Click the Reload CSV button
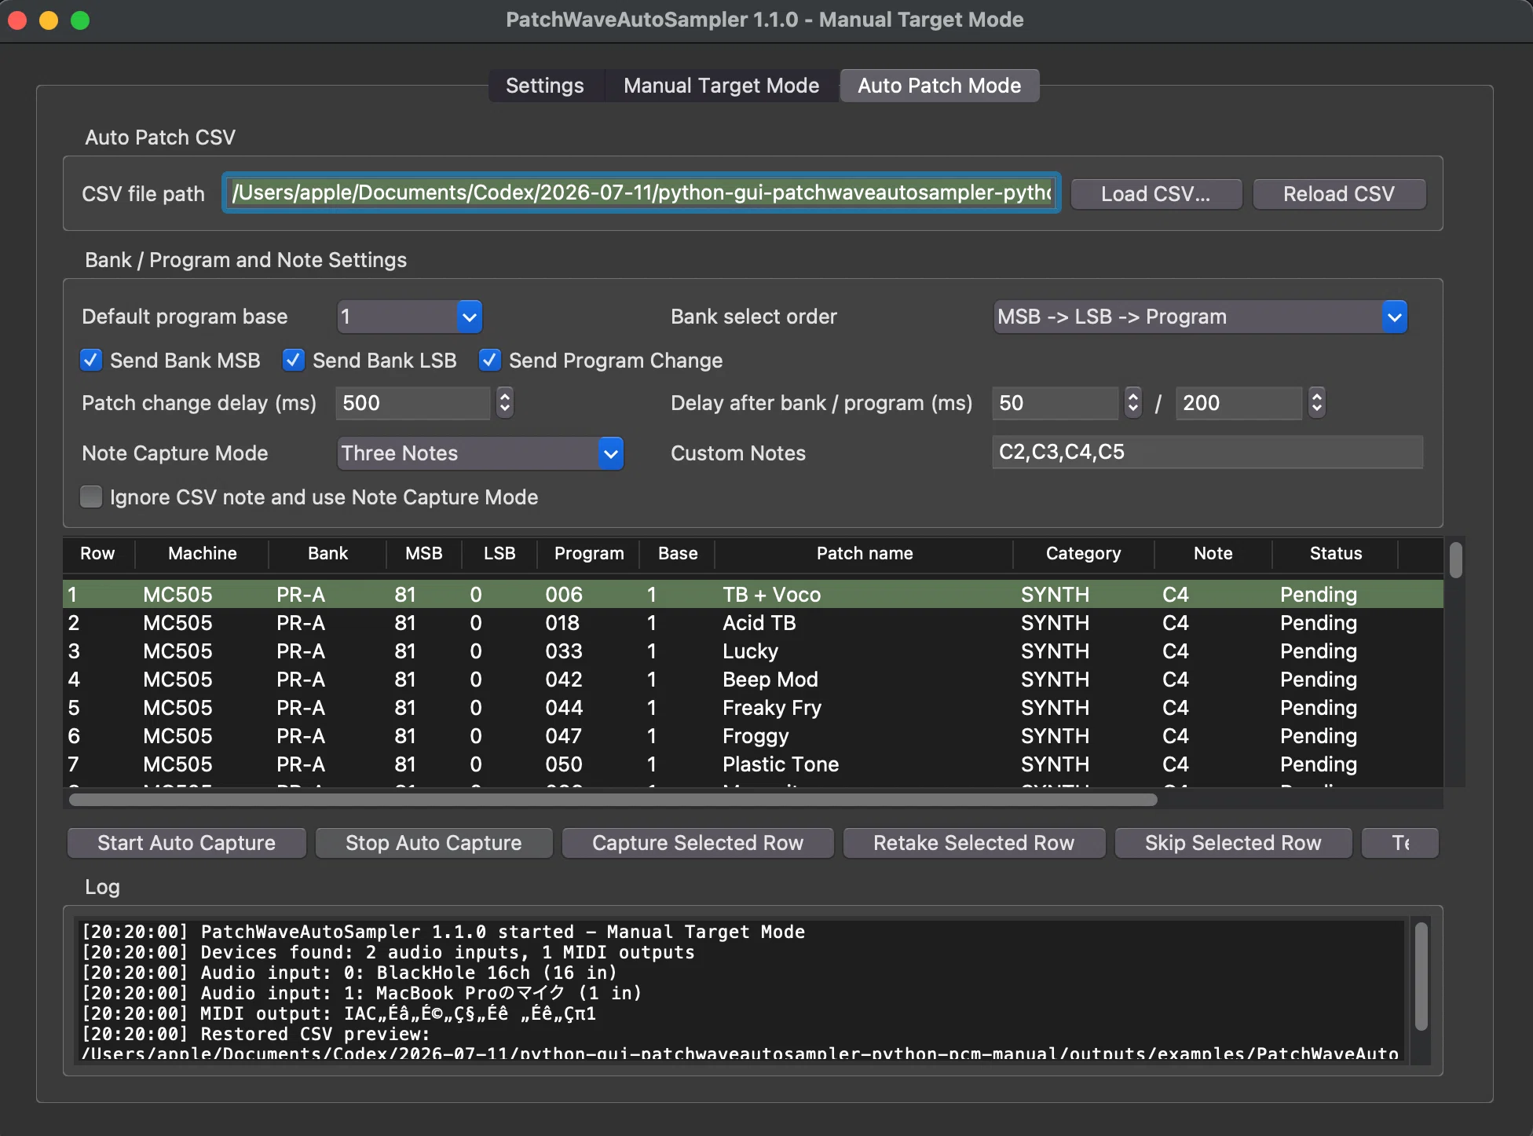 click(1338, 194)
